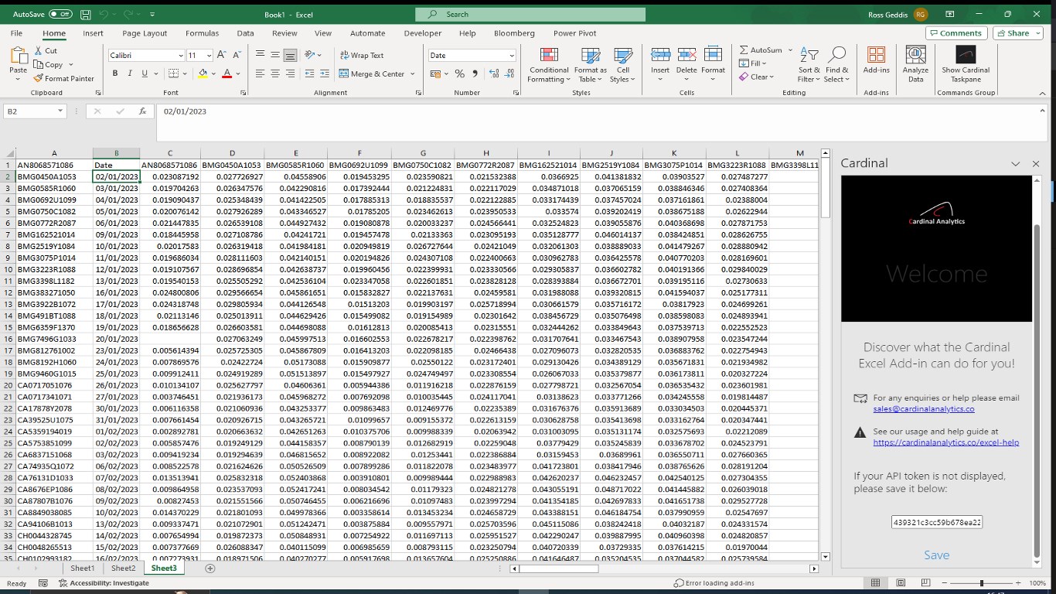Apply the red font color
1056x594 pixels.
227,73
